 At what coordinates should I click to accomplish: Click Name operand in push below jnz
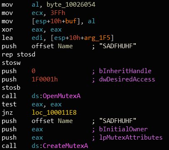tap(65, 121)
